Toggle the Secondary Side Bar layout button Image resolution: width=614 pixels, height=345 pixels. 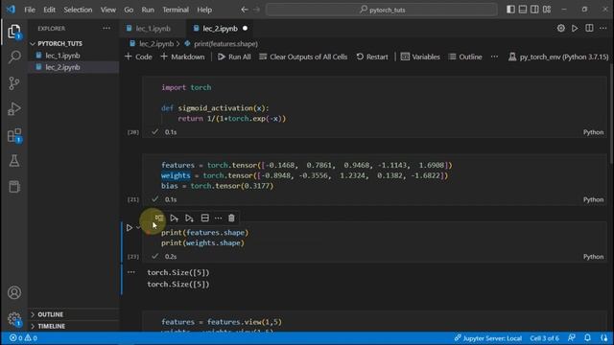[534, 10]
